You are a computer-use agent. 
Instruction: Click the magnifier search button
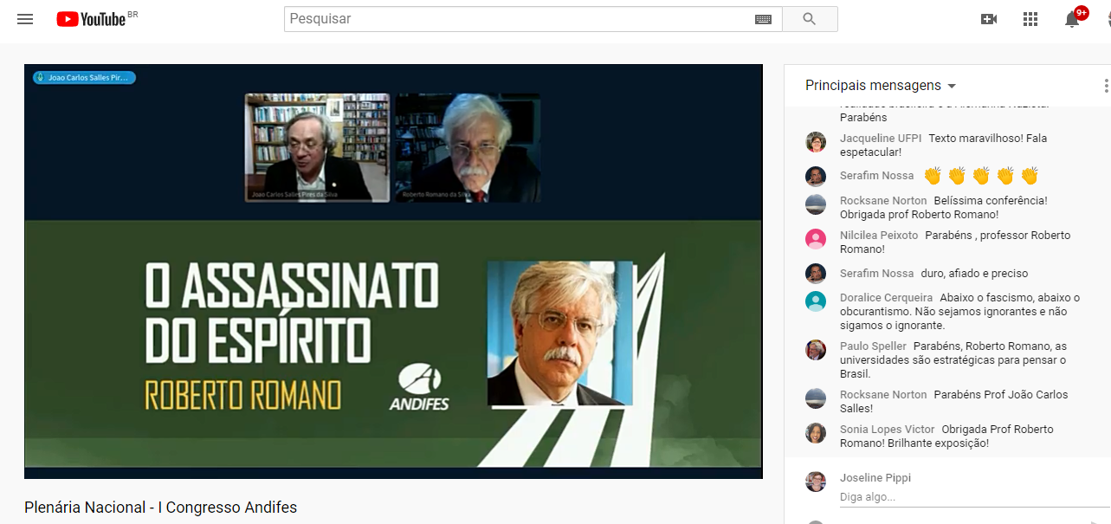[x=810, y=19]
